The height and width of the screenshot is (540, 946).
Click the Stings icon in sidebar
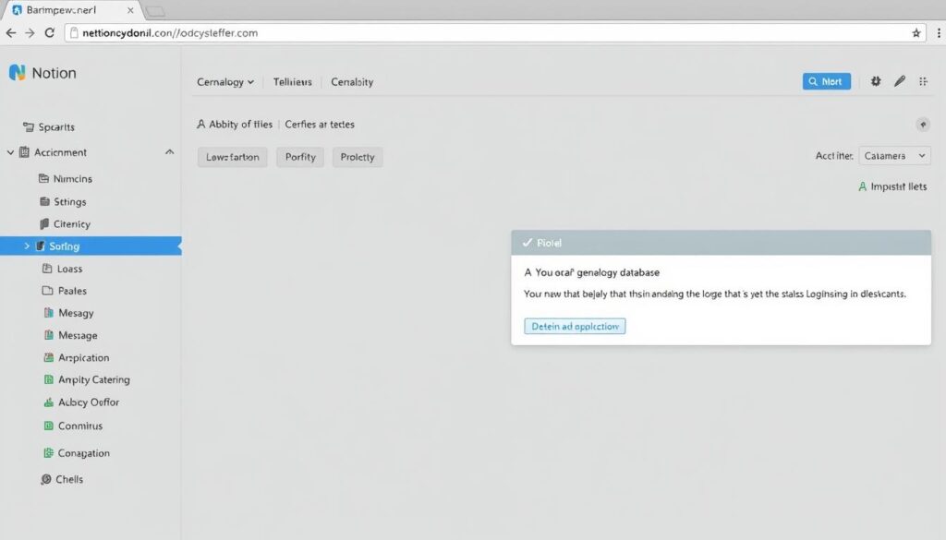click(x=44, y=201)
